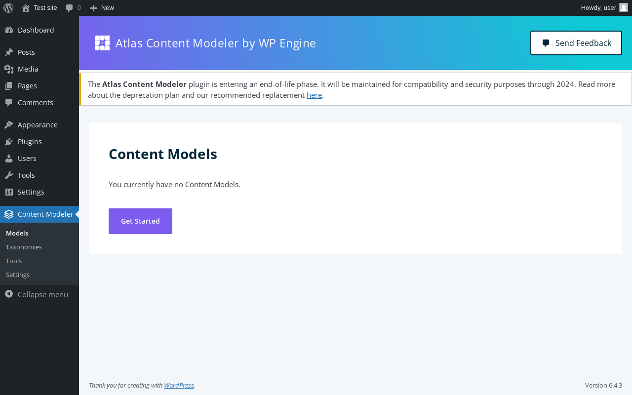Image resolution: width=632 pixels, height=395 pixels.
Task: Click the plus New icon
Action: click(93, 8)
